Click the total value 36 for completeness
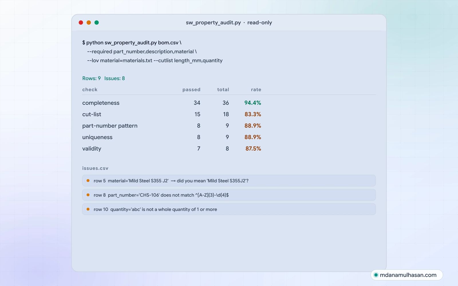This screenshot has height=286, width=458. pyautogui.click(x=226, y=103)
